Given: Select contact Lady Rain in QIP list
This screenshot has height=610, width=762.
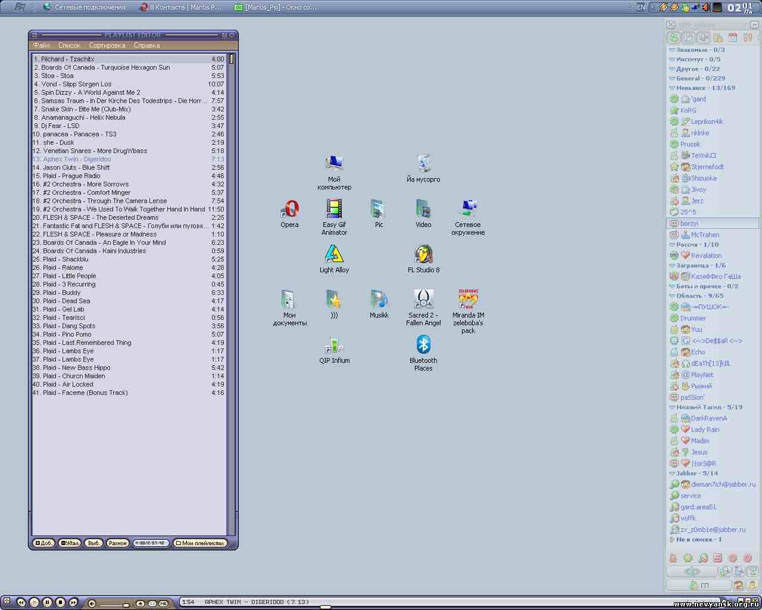Looking at the screenshot, I should (x=705, y=430).
